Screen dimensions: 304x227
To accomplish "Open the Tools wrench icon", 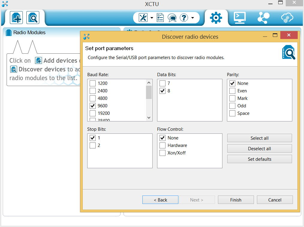I will (143, 18).
